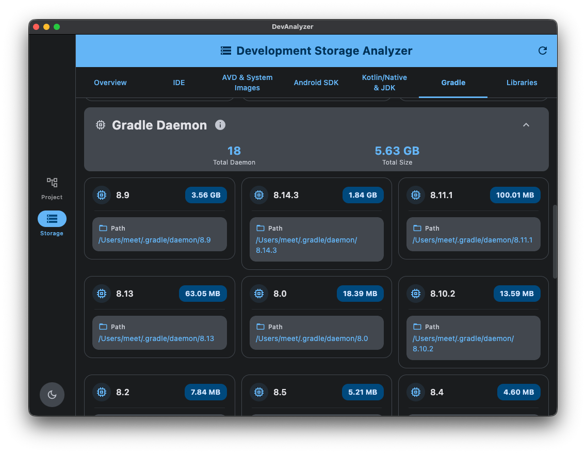Viewport: 586px width, 454px height.
Task: Click the 100.01 MB size badge
Action: pos(515,195)
